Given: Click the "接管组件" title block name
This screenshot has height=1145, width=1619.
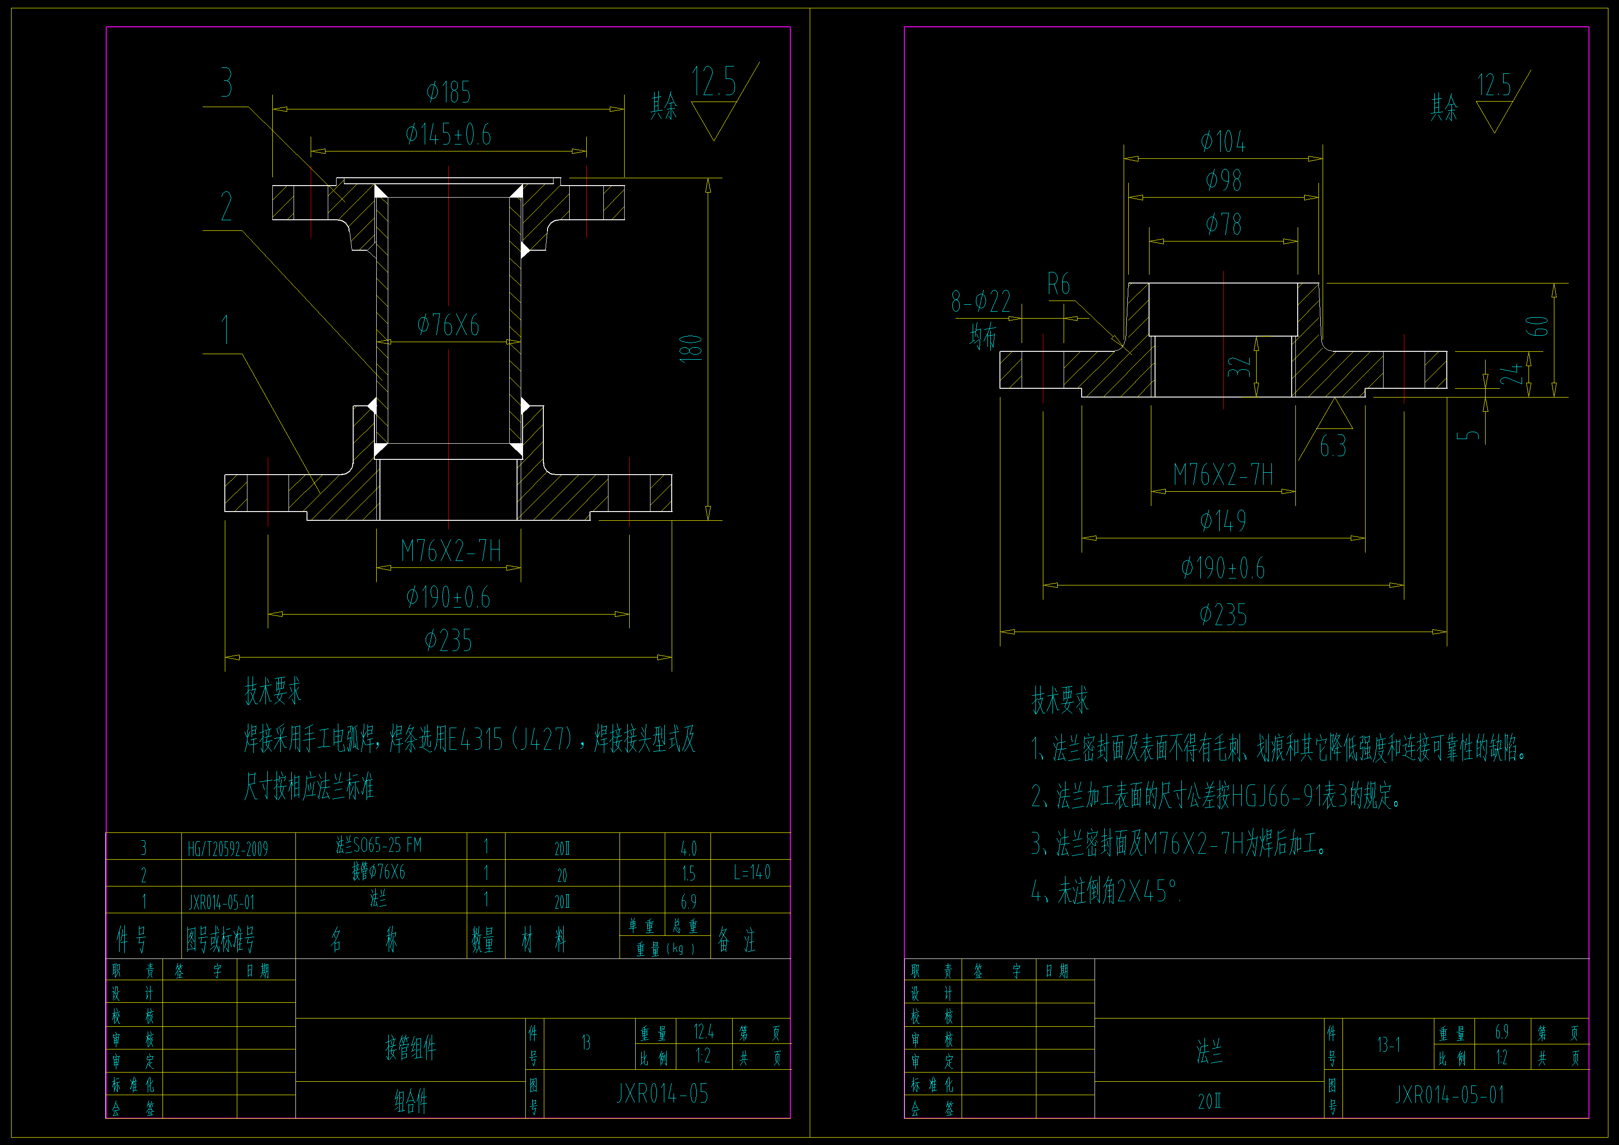Looking at the screenshot, I should point(410,1049).
